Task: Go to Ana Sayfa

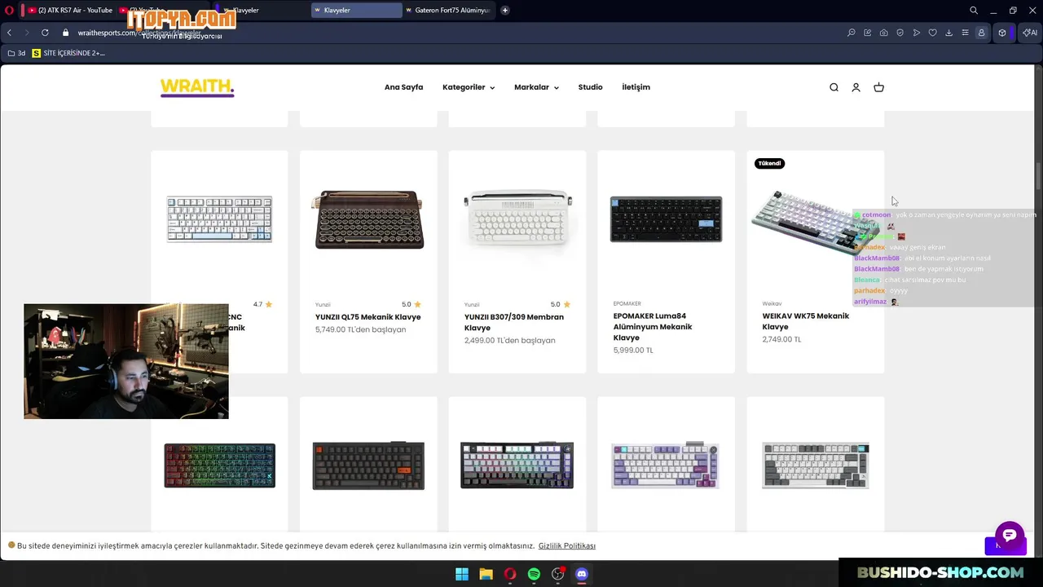Action: (403, 87)
